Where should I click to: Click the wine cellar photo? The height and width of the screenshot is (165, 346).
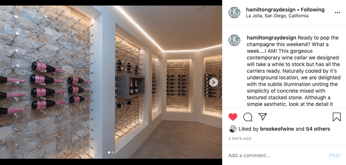point(111,82)
